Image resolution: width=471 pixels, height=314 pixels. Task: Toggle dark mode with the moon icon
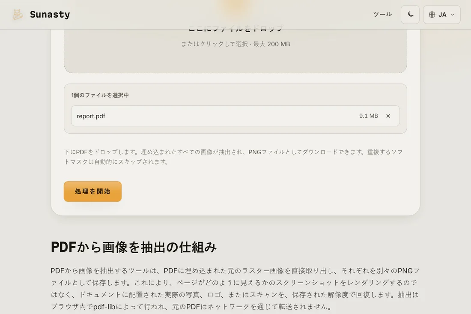[x=410, y=15]
